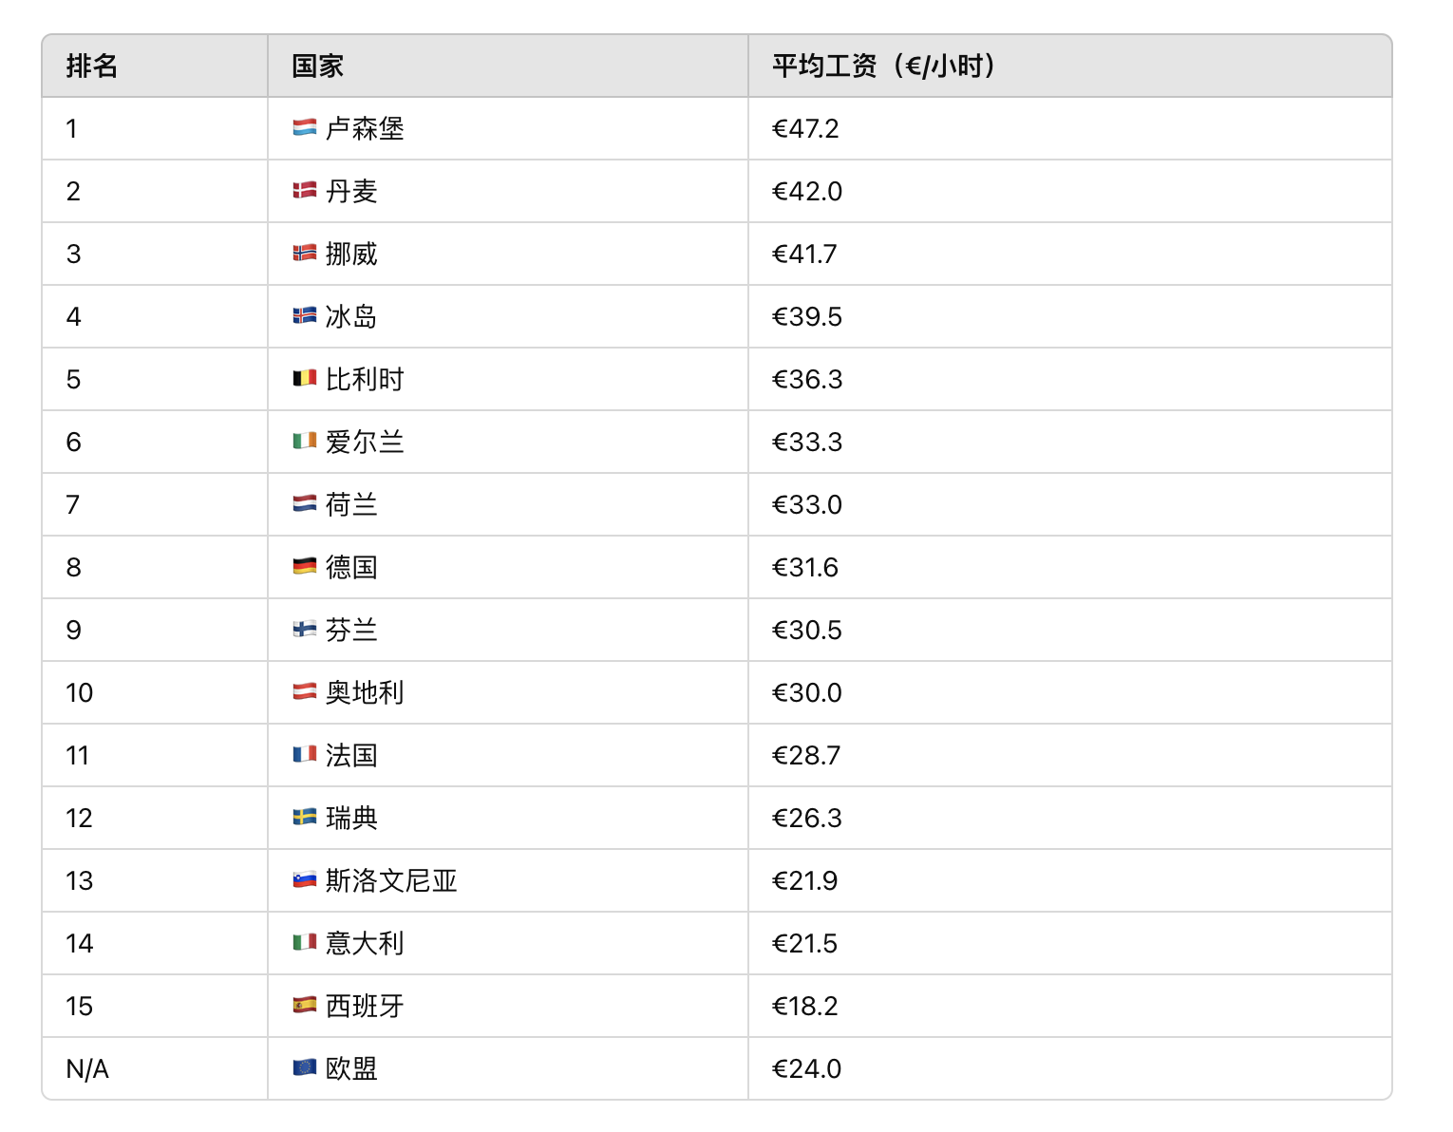Click the wage value €28.7
Screen dimensions: 1453x1132
click(x=806, y=755)
